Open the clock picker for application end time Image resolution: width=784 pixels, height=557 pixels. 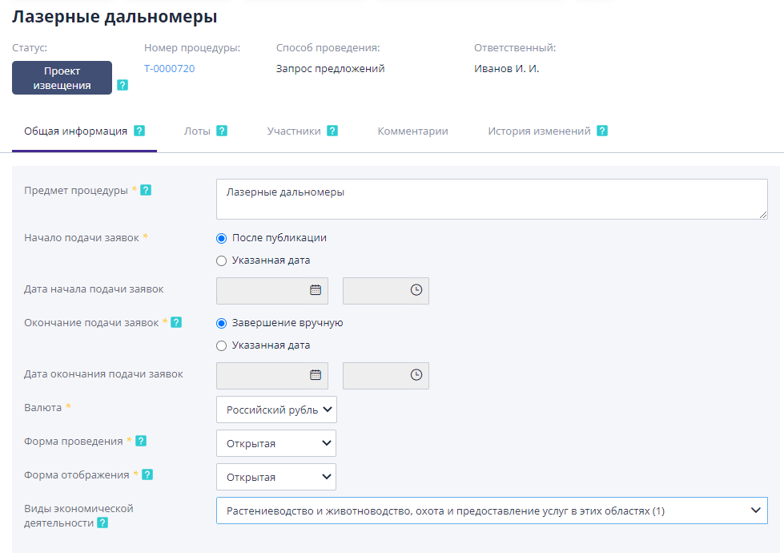(x=417, y=375)
